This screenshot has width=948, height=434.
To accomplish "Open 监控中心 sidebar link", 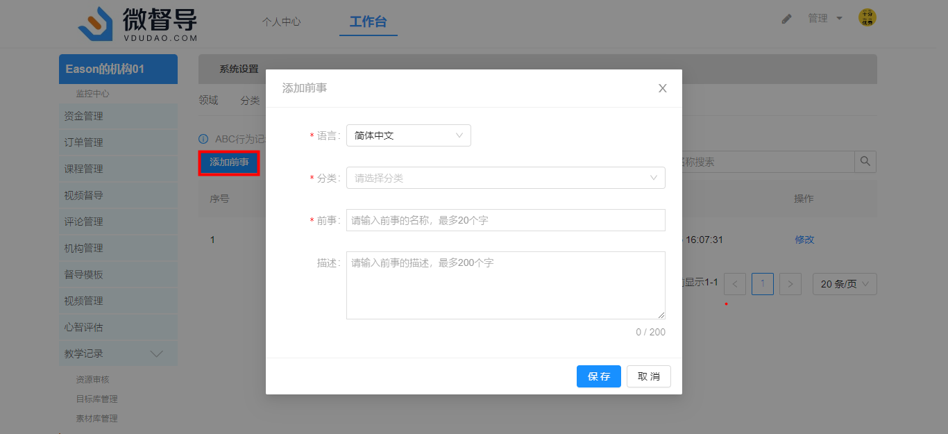I will [x=92, y=94].
